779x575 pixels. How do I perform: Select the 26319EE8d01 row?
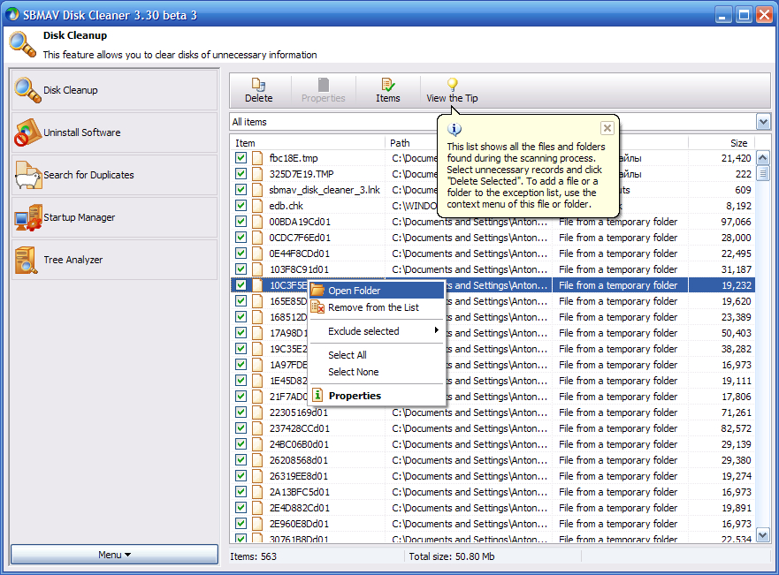[493, 476]
